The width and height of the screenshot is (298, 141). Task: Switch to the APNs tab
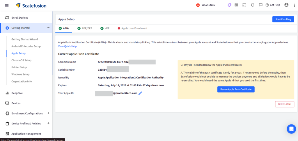pyautogui.click(x=64, y=28)
